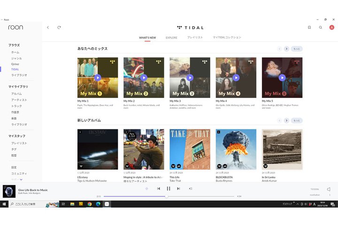The height and width of the screenshot is (225, 338).
Task: Open タグ in the sidebar
Action: click(x=14, y=149)
